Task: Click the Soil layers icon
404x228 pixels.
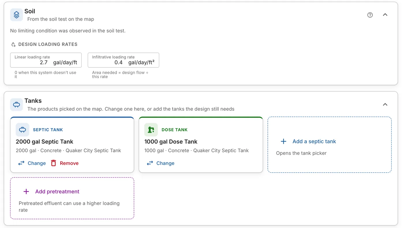Action: [x=16, y=15]
